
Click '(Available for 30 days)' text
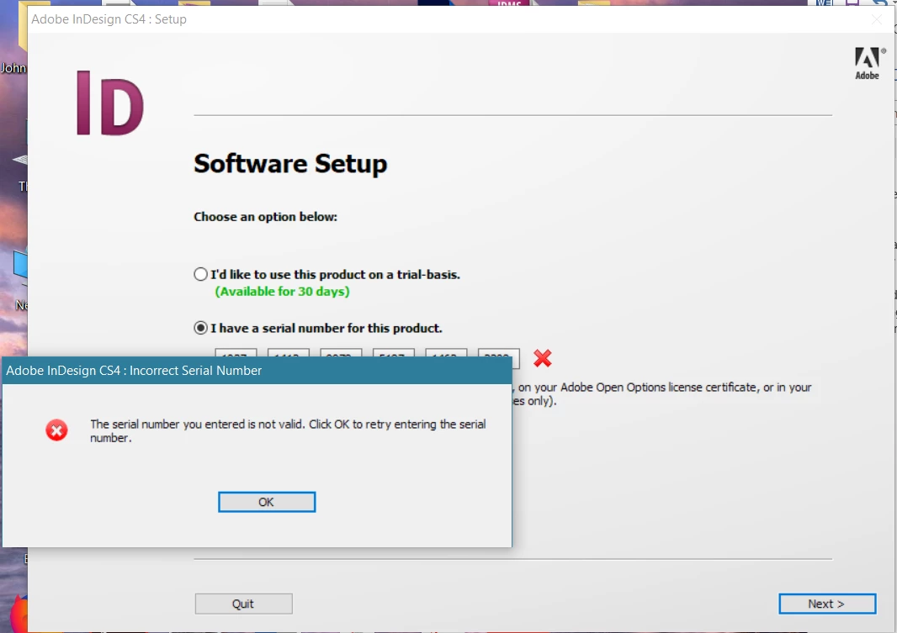click(282, 292)
